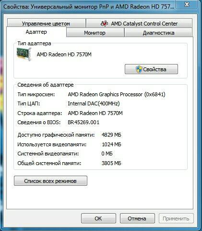
Task: Open the AMD Catalyst Control Center tab
Action: (139, 24)
